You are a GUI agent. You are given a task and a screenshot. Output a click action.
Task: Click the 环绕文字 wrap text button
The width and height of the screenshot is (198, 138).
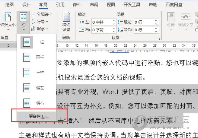click(x=186, y=22)
